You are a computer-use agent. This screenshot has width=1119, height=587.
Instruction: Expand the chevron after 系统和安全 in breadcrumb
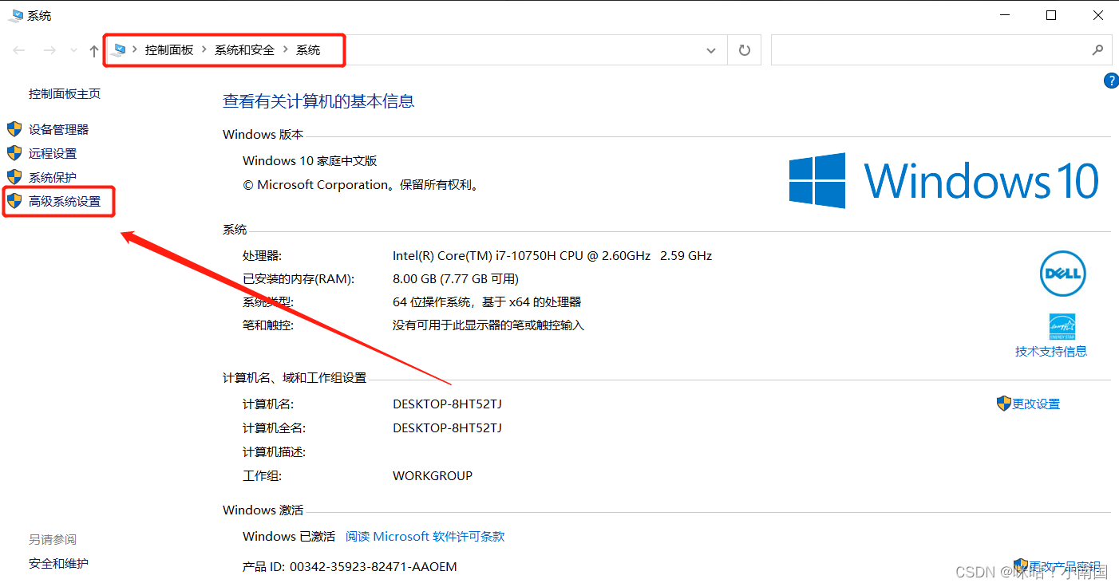[286, 49]
